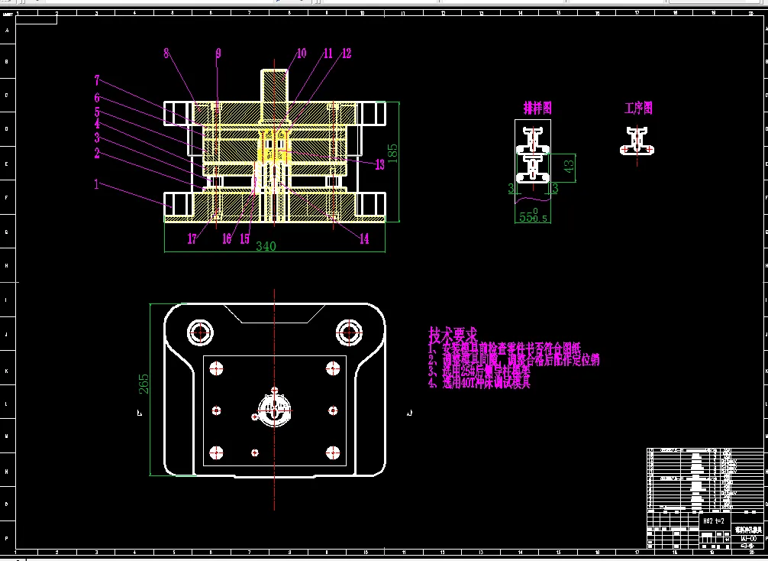Screen dimensions: 768x561
Task: Click the magenta part callout number 10
Action: click(302, 53)
